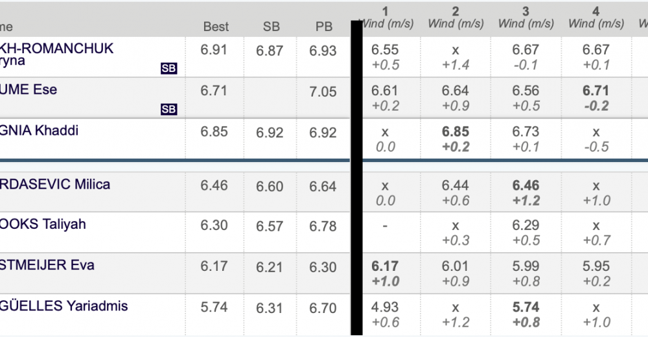The width and height of the screenshot is (648, 337).
Task: Click the 7.05 personal best value
Action: pyautogui.click(x=323, y=91)
